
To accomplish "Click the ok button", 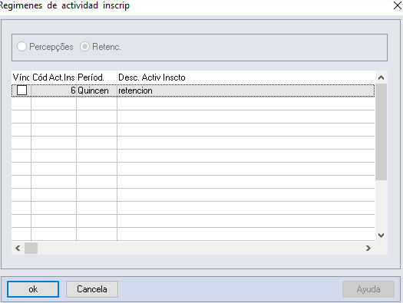I will pos(33,289).
